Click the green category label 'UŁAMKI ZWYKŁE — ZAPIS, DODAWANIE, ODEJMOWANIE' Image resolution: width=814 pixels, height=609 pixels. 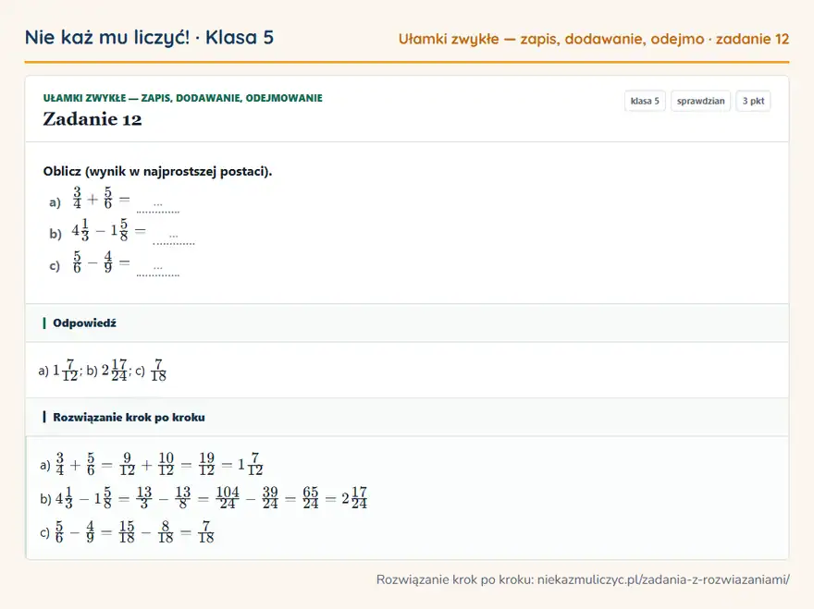(x=183, y=98)
